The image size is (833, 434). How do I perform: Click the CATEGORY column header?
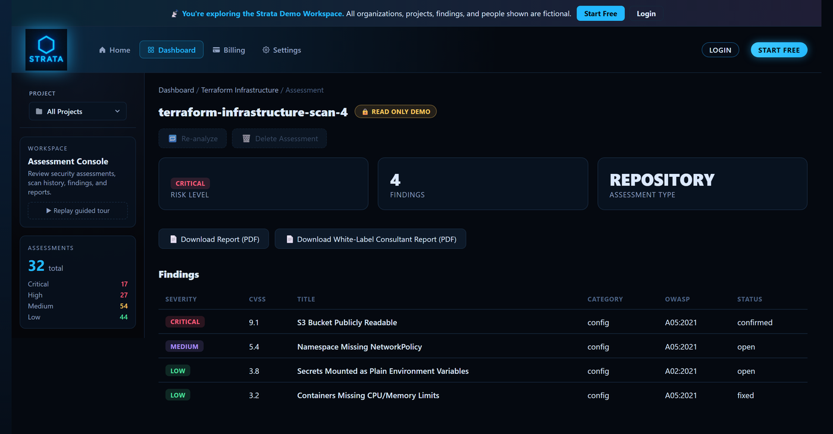tap(605, 299)
